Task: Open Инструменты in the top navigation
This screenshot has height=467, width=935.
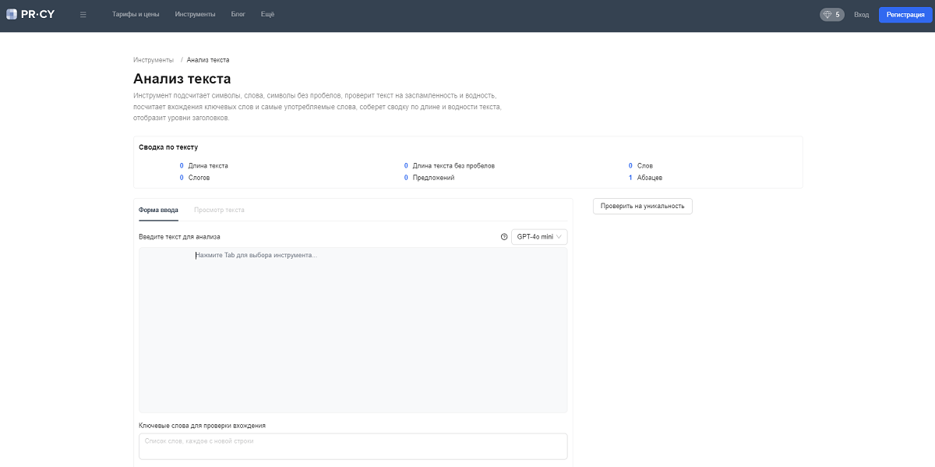Action: click(195, 15)
